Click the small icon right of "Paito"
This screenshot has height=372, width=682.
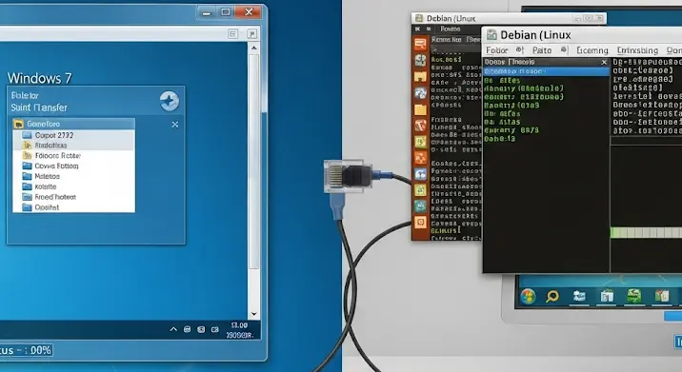click(x=564, y=50)
